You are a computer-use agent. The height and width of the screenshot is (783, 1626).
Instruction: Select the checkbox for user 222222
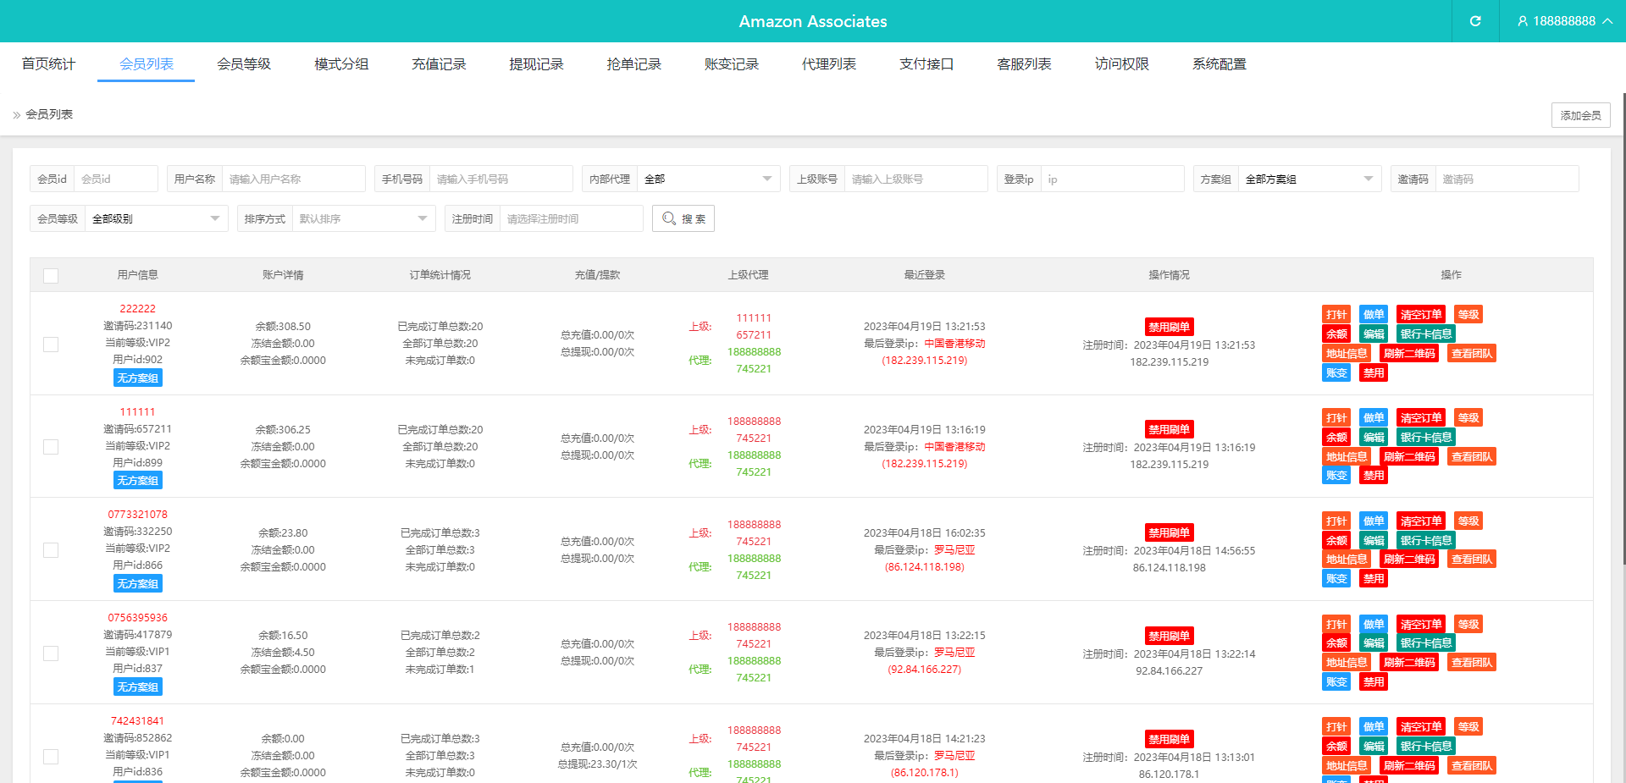pyautogui.click(x=51, y=345)
